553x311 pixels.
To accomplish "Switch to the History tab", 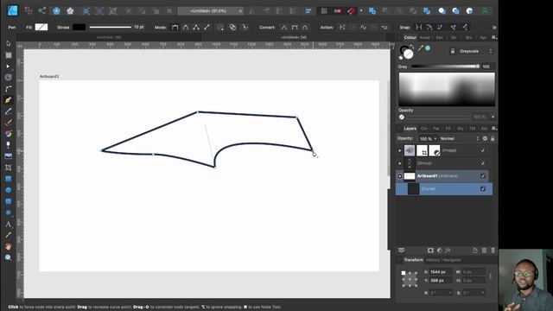I will (x=433, y=260).
